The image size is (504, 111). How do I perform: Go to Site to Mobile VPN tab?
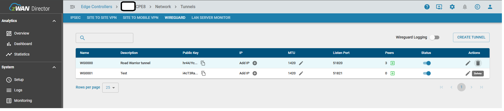point(140,18)
